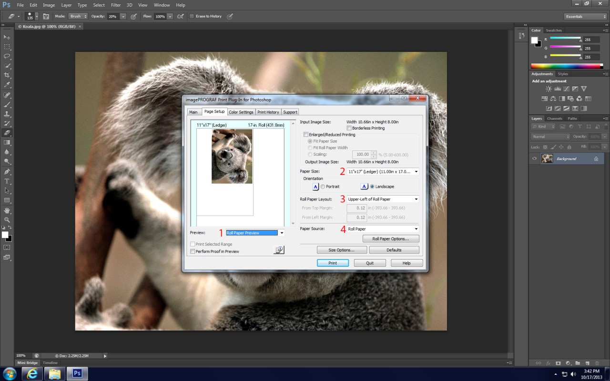Select the Dodge tool
The width and height of the screenshot is (610, 381).
(7, 162)
